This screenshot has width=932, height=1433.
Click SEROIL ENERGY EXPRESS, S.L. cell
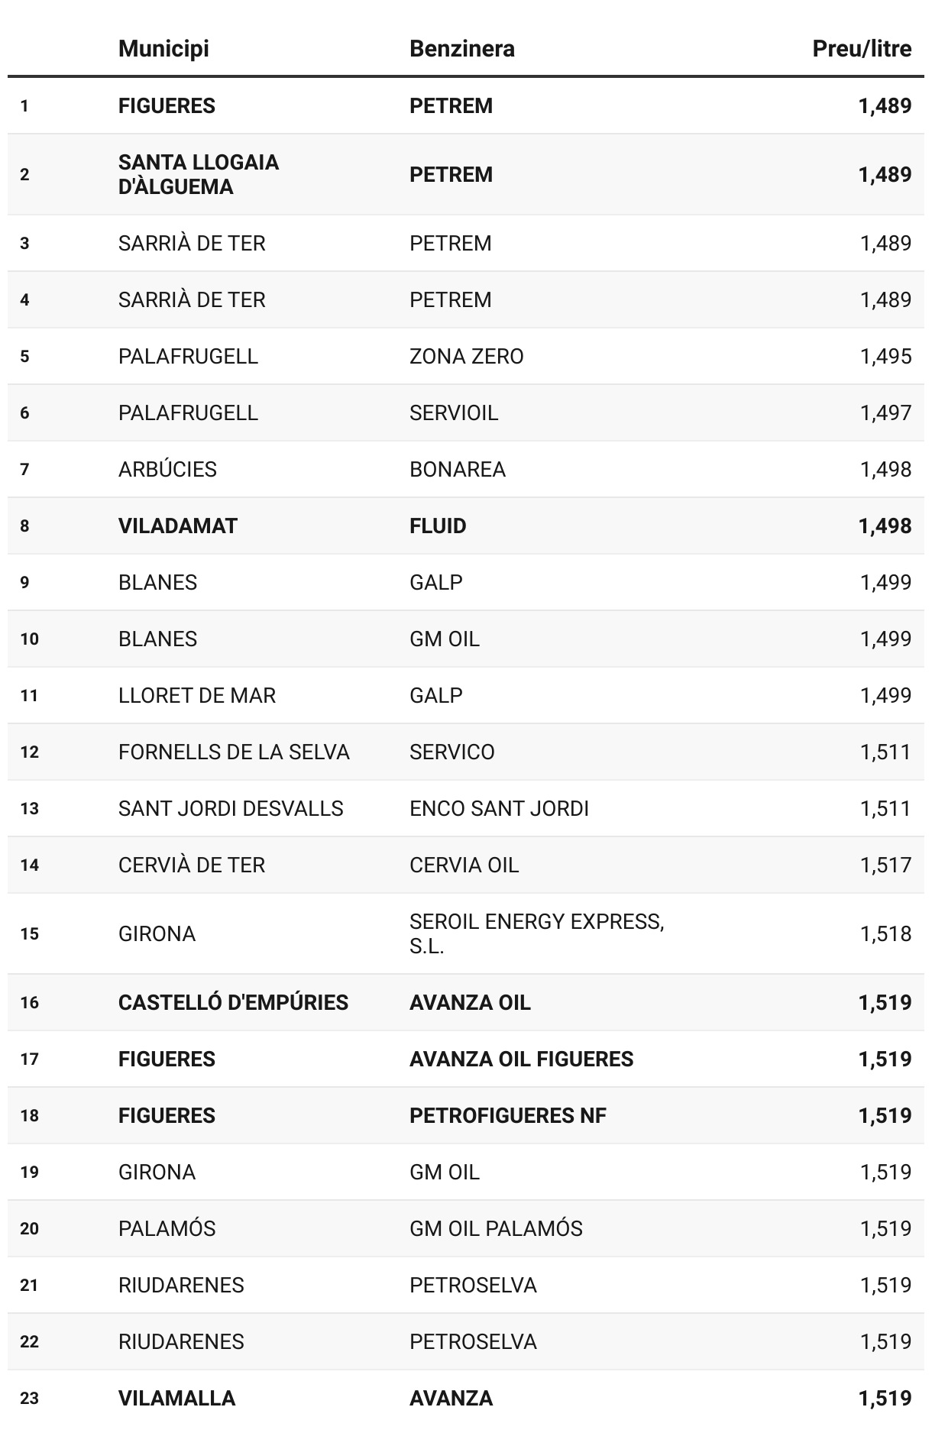536,933
